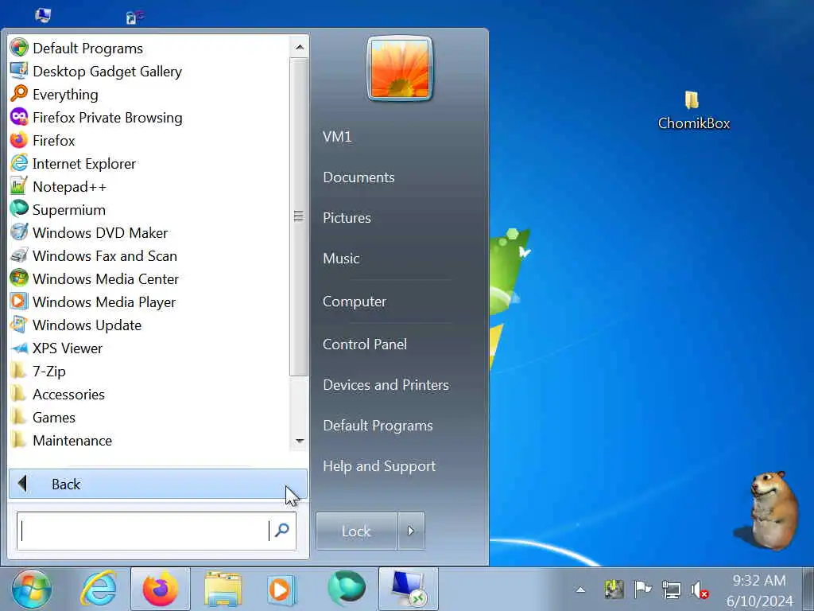Click the programs list scrollbar thumb

299,216
